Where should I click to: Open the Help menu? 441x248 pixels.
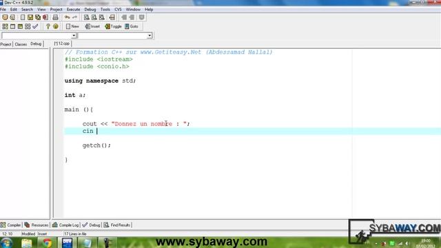[x=149, y=10]
